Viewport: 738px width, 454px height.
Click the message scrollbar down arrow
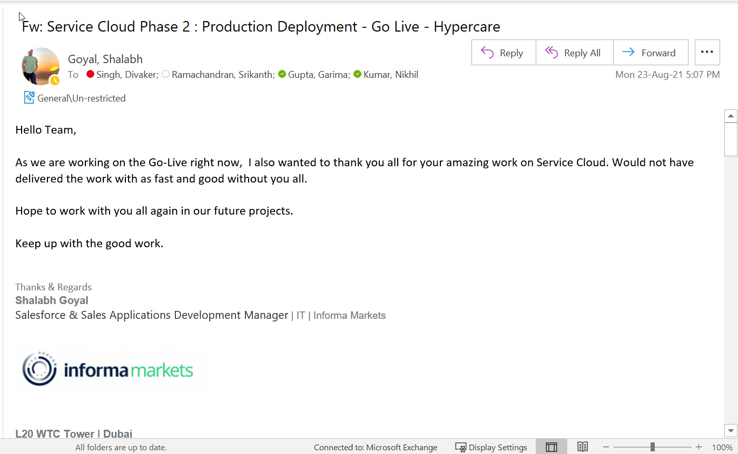731,430
